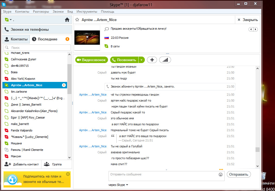Screen dimensions: 275x191
Task: Click the chat history scroll down arrow
Action: (x=257, y=166)
